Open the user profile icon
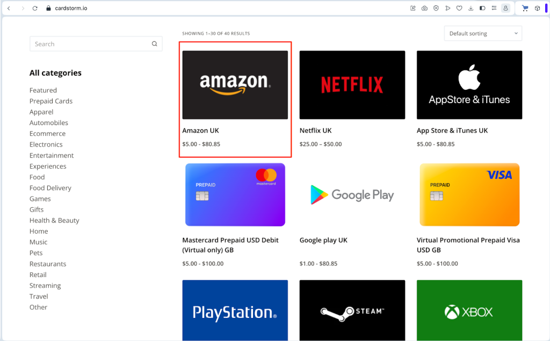 point(506,8)
